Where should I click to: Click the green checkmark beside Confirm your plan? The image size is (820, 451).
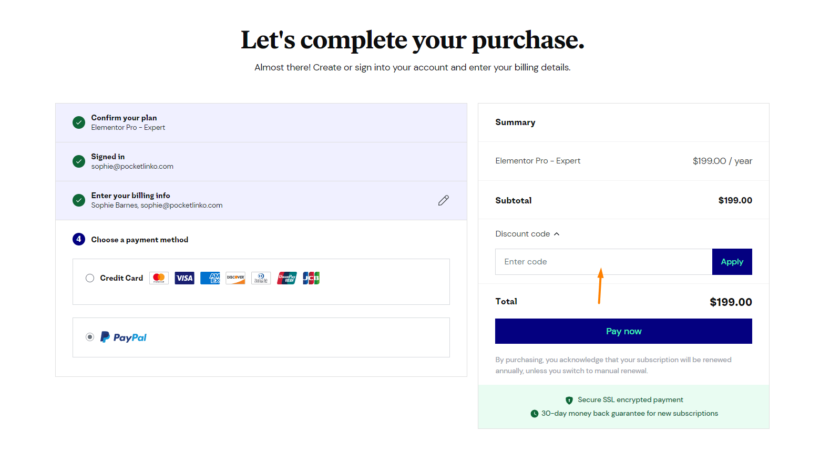point(79,122)
